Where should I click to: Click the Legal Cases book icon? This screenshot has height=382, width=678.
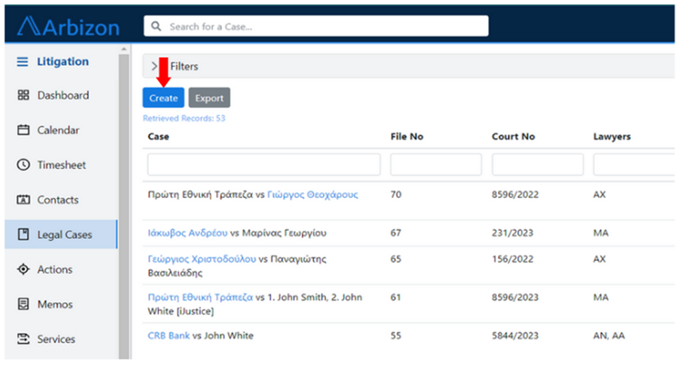click(23, 235)
